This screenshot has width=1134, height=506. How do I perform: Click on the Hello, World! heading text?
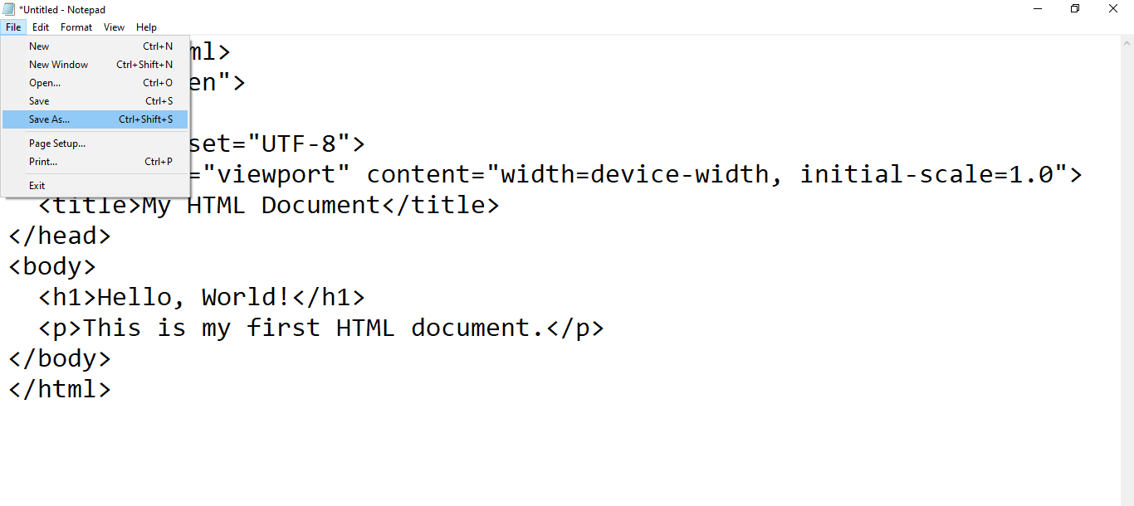pyautogui.click(x=195, y=297)
